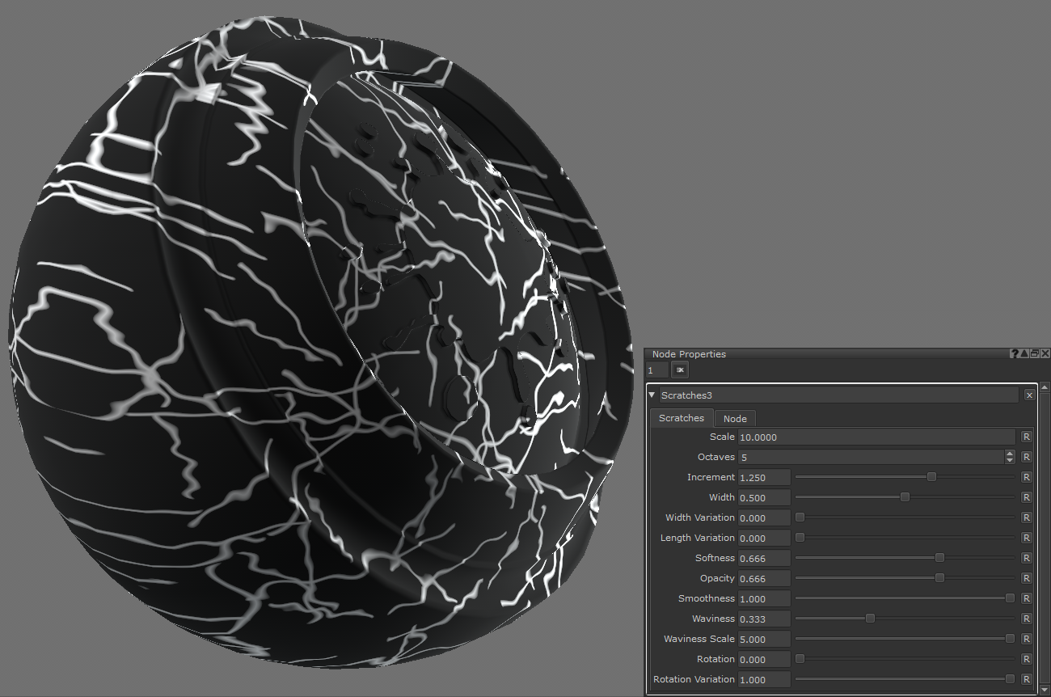Remove the Scratches3 node panel
This screenshot has height=697, width=1051.
tap(1029, 395)
